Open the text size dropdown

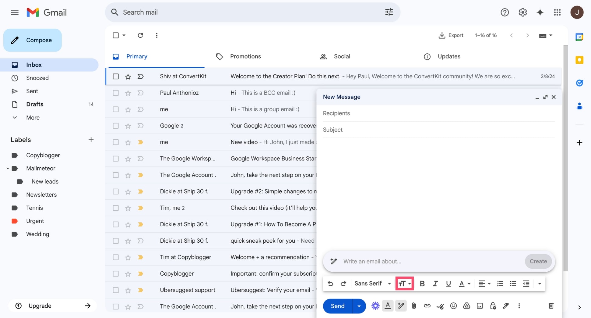point(404,283)
